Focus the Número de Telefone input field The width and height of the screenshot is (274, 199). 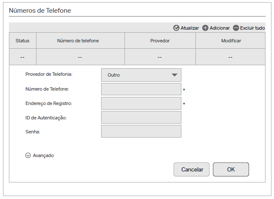tap(141, 89)
